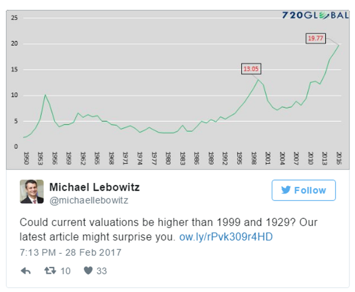The width and height of the screenshot is (355, 292).
Task: Click the green line's peak near 1953
Action: [45, 95]
